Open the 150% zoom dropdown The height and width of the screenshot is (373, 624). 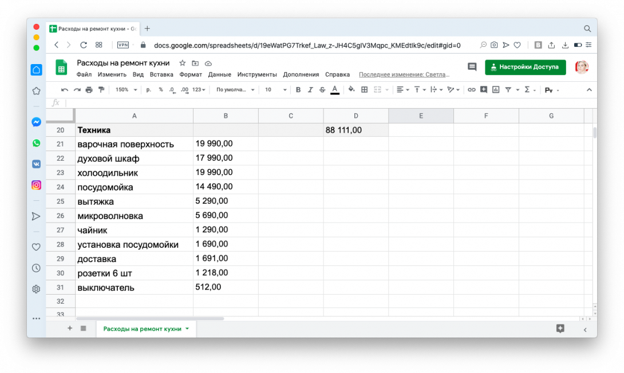(126, 90)
